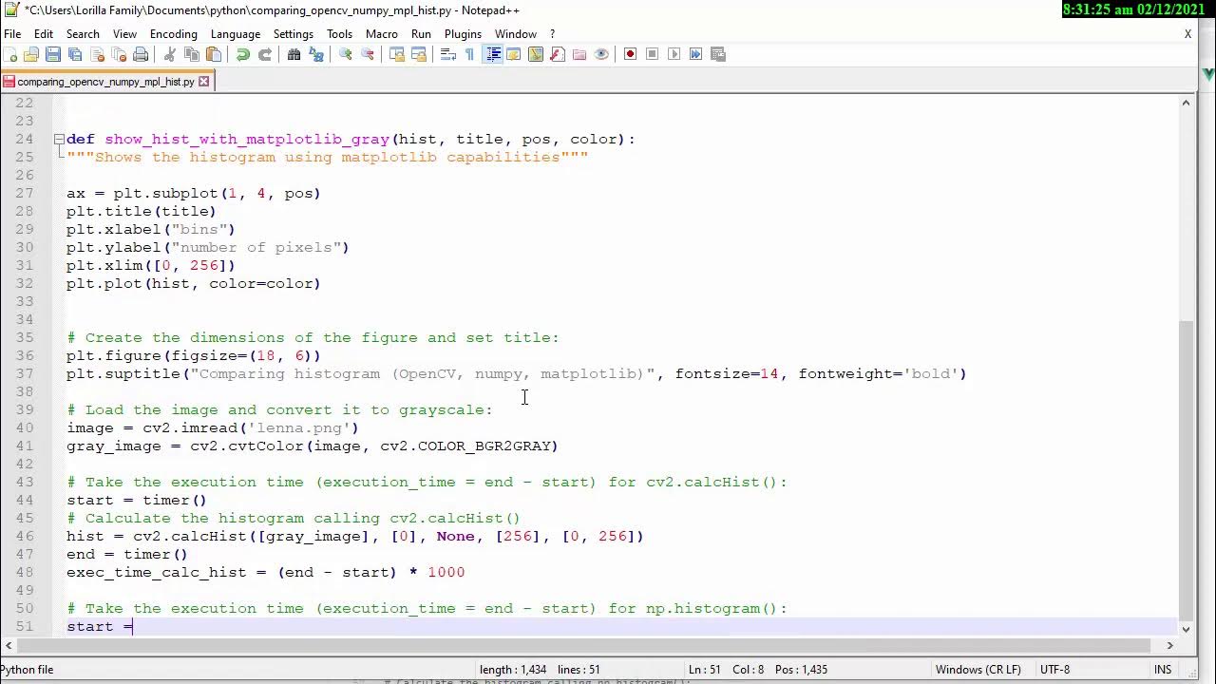Toggle Show All Characters pilcrow icon
This screenshot has width=1216, height=684.
[x=470, y=54]
